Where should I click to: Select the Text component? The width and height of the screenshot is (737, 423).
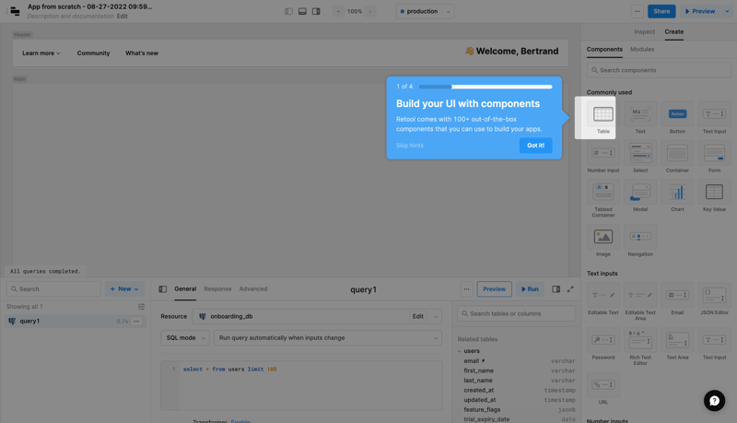point(640,118)
